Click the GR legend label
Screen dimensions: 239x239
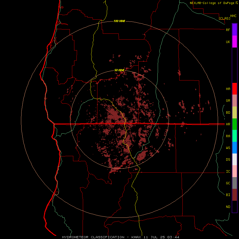click(228, 101)
